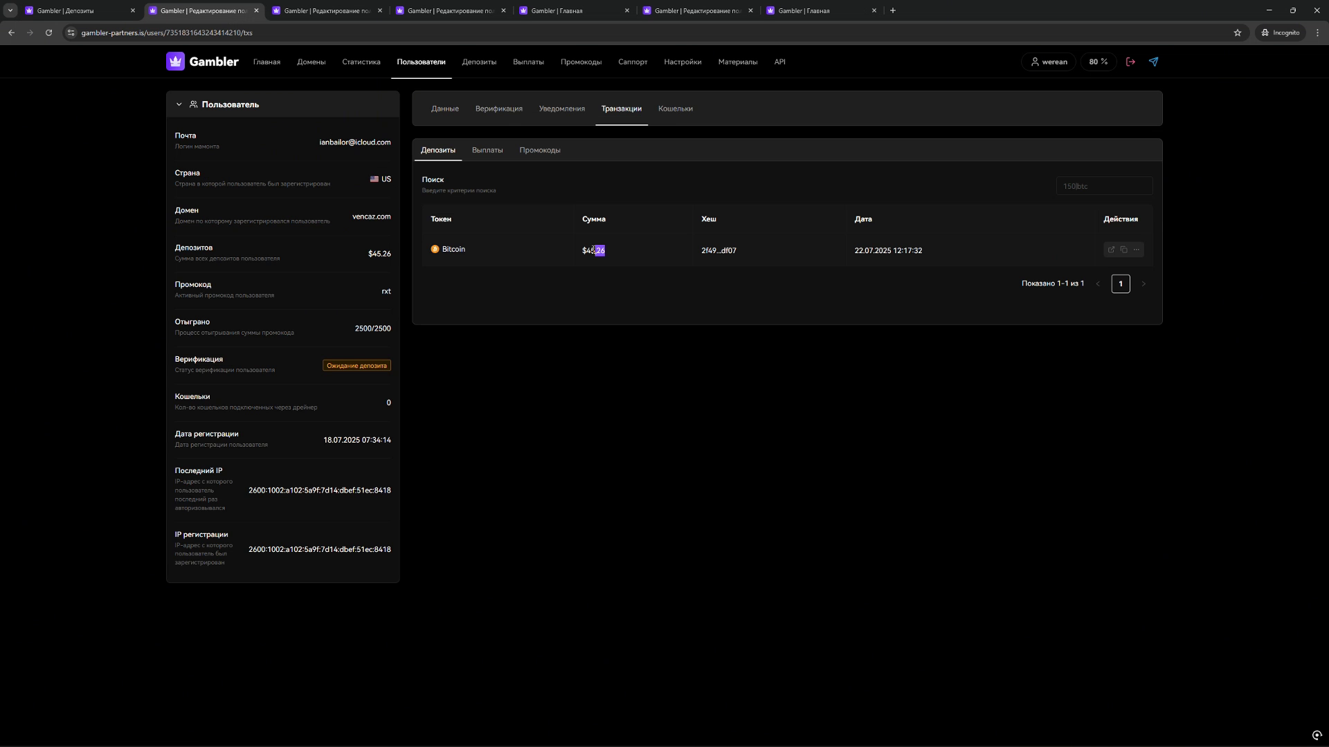
Task: Switch to the Выплаты sub-tab
Action: pos(487,150)
